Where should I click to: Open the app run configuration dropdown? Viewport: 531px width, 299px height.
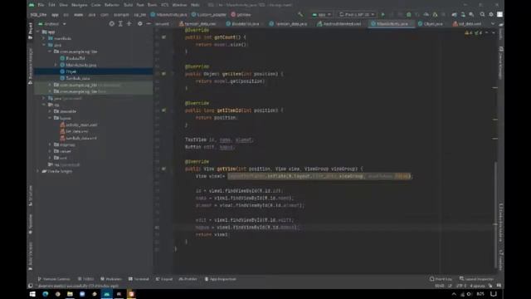(x=321, y=15)
